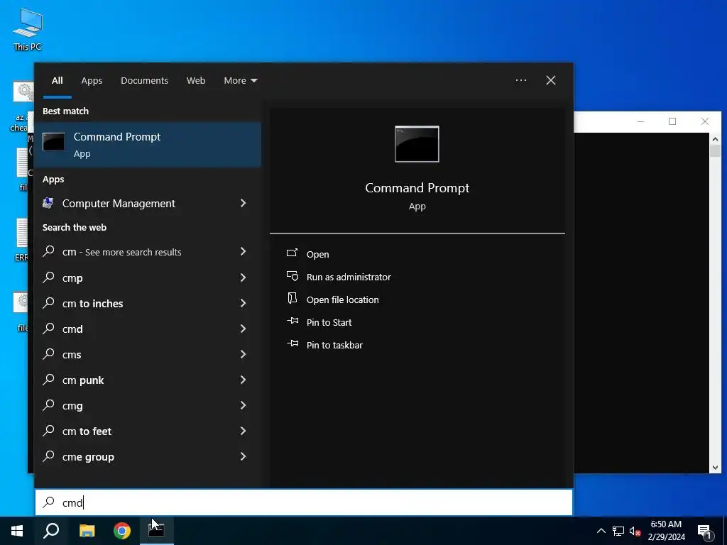Select 'cm - See more search results' text
This screenshot has height=545, width=727.
[122, 252]
